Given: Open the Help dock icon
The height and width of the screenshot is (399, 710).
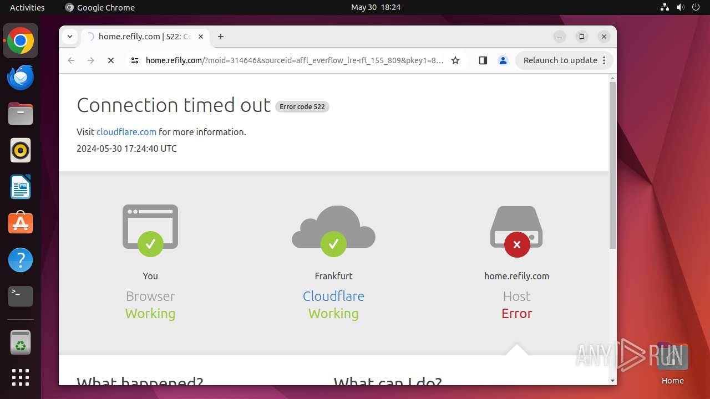Looking at the screenshot, I should coord(21,260).
